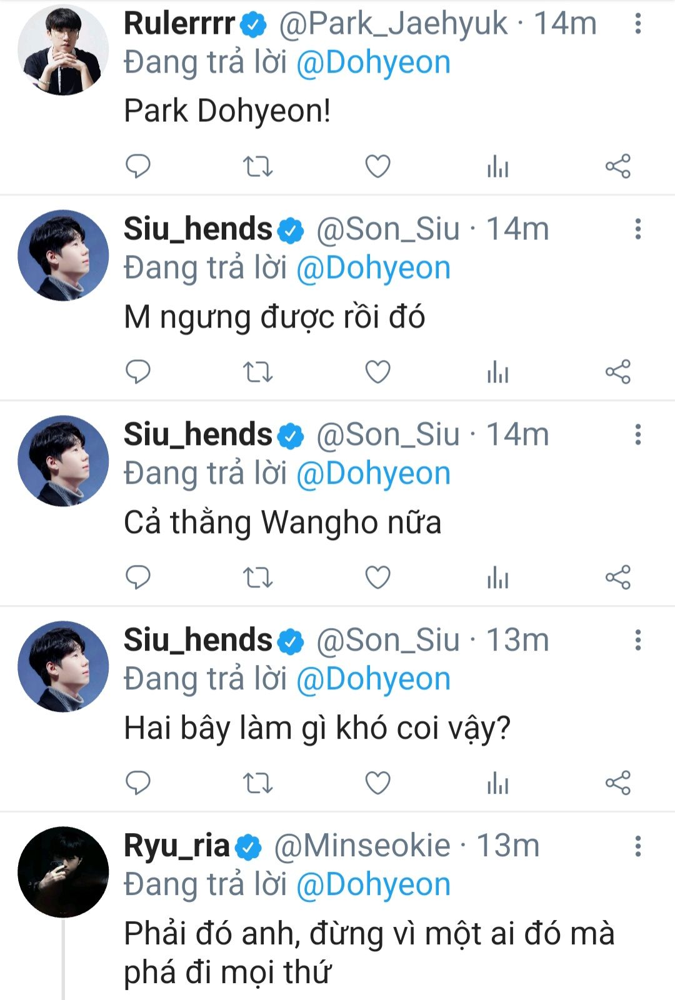Screen dimensions: 675x1000
Task: Open the Siu_hends profile name at 13m tweet
Action: tap(197, 640)
